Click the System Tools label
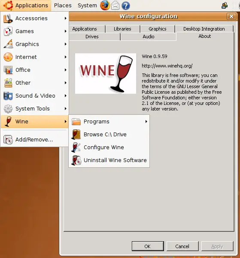The height and width of the screenshot is (258, 240). click(33, 109)
